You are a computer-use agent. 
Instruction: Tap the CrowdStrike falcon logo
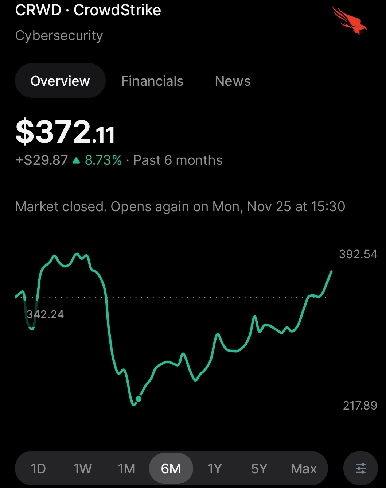(349, 21)
